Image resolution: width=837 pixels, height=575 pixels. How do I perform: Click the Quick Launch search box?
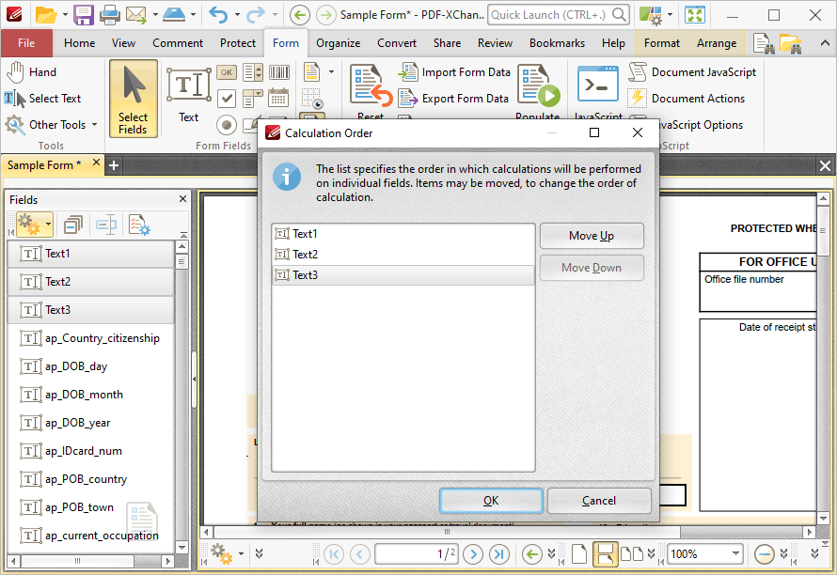coord(559,15)
